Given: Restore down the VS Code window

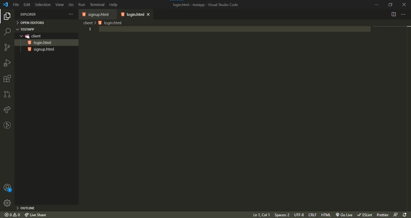Looking at the screenshot, I should pyautogui.click(x=390, y=5).
